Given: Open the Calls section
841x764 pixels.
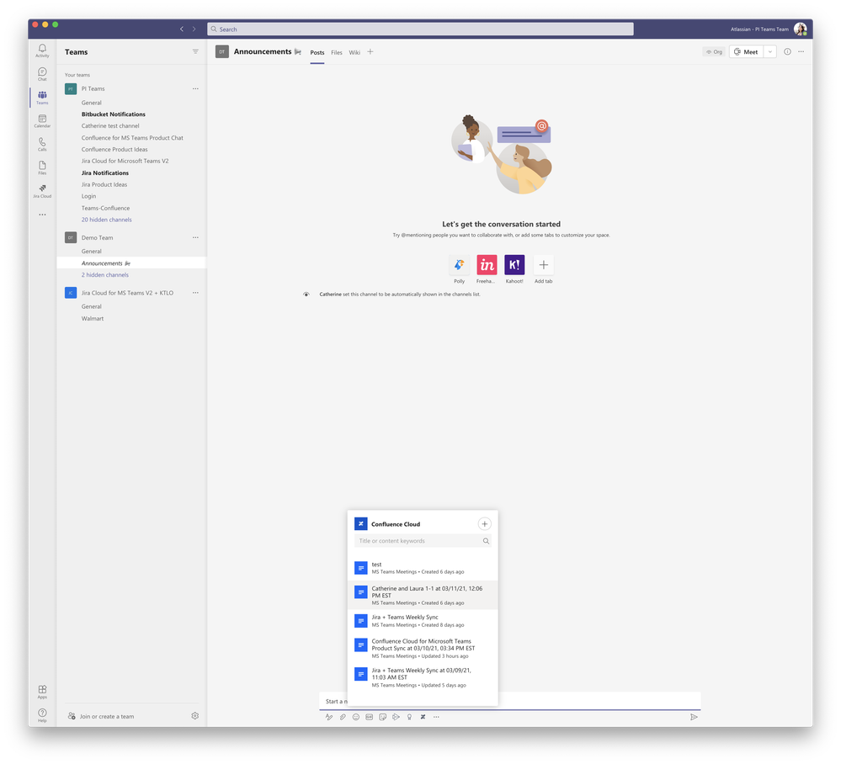Looking at the screenshot, I should pos(42,144).
